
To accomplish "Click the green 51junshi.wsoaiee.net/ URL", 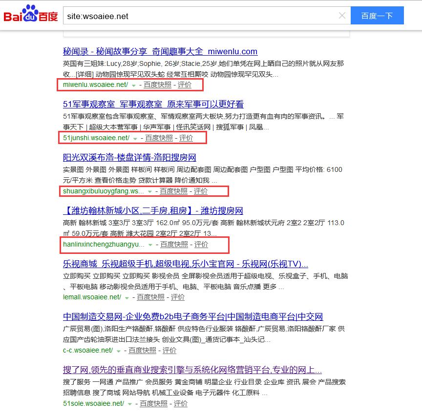I will (96, 138).
